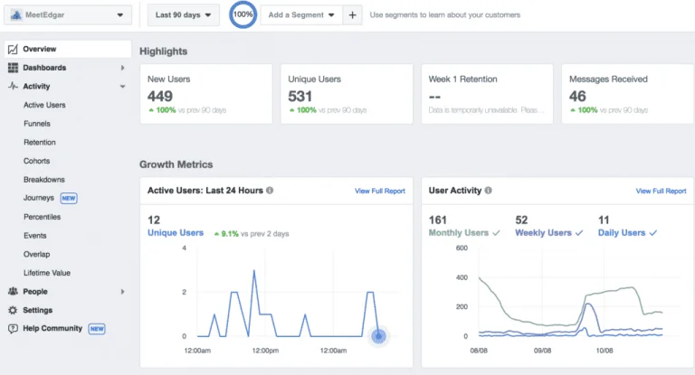This screenshot has height=375, width=695.
Task: Click the Daily Users checkmark
Action: click(652, 233)
